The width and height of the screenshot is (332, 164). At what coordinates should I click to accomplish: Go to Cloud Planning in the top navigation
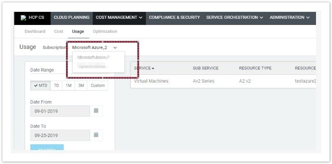[71, 18]
